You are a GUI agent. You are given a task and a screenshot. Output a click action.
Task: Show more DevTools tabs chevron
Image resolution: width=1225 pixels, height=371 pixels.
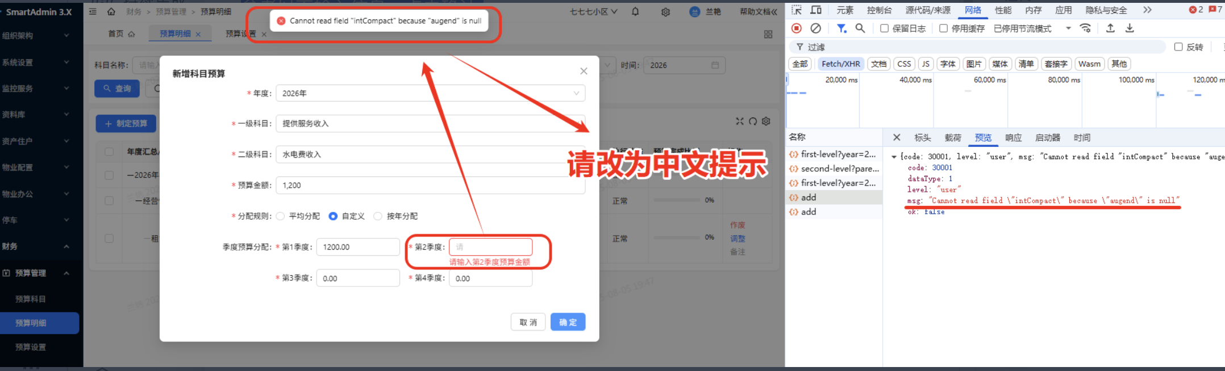tap(1147, 10)
